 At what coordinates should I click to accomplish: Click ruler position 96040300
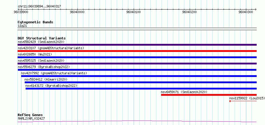(x=246, y=12)
